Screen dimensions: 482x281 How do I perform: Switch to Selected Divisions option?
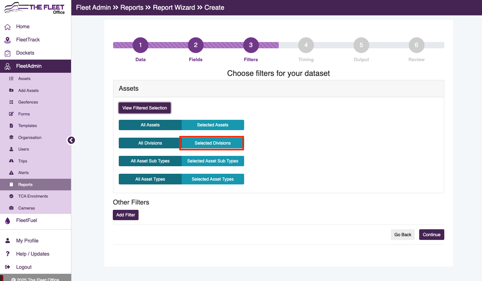pyautogui.click(x=213, y=143)
